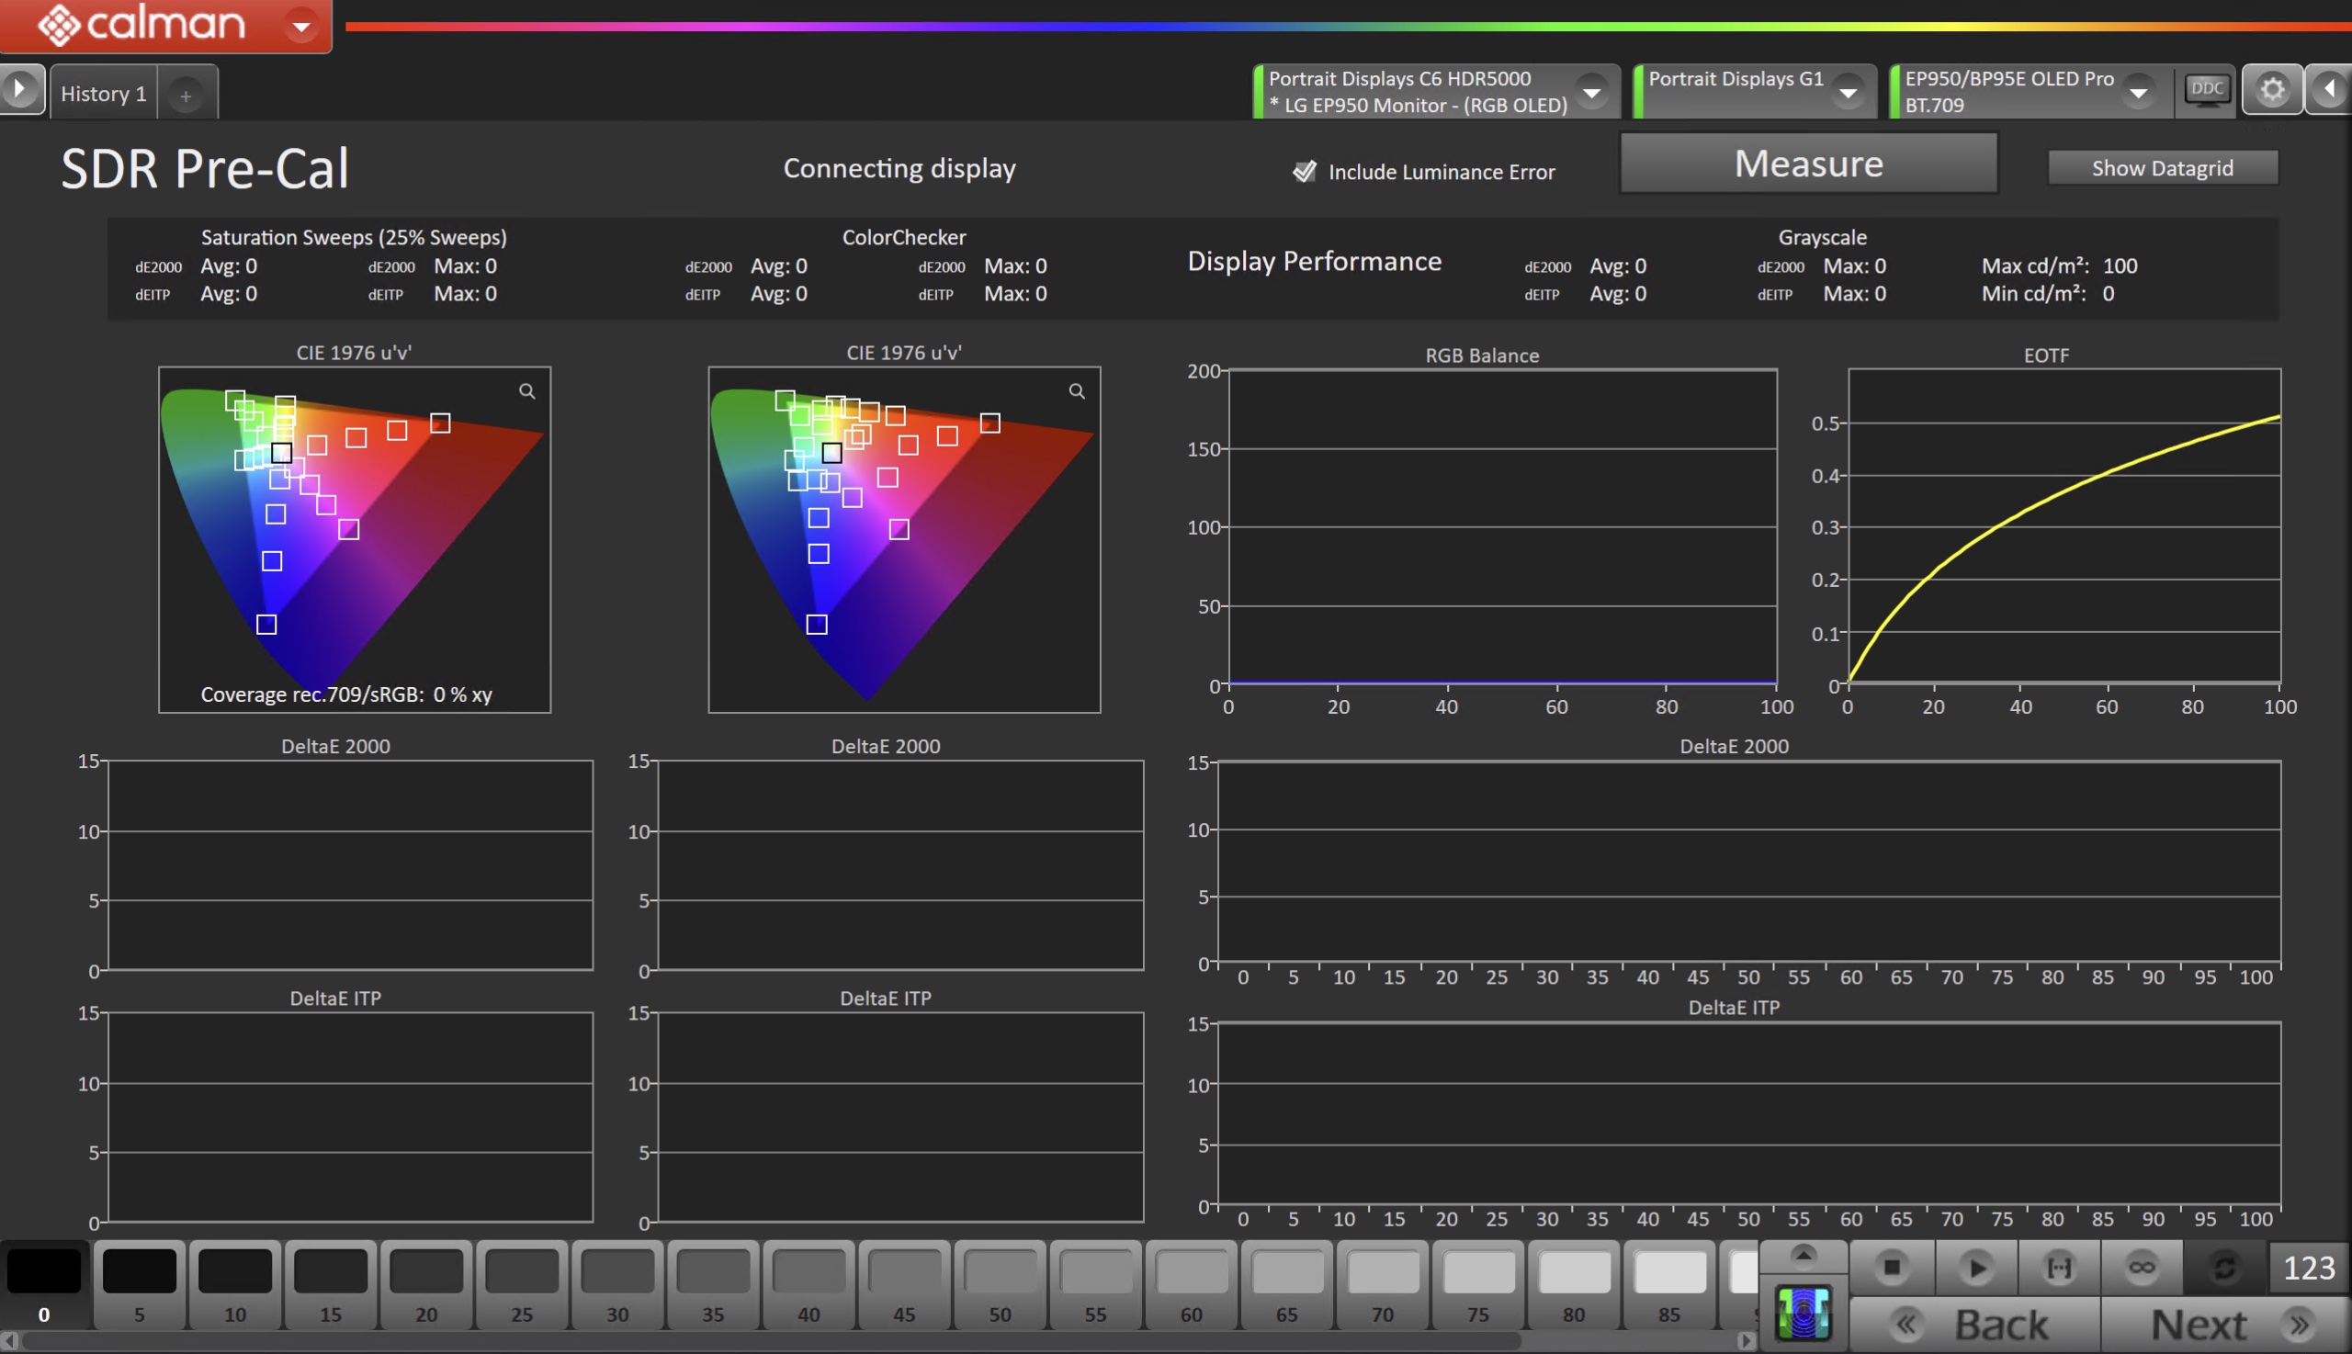
Task: Click the stop measurement icon
Action: pos(1891,1267)
